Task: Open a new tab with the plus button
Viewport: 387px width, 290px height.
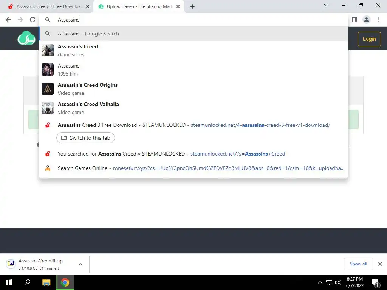Action: 192,6
